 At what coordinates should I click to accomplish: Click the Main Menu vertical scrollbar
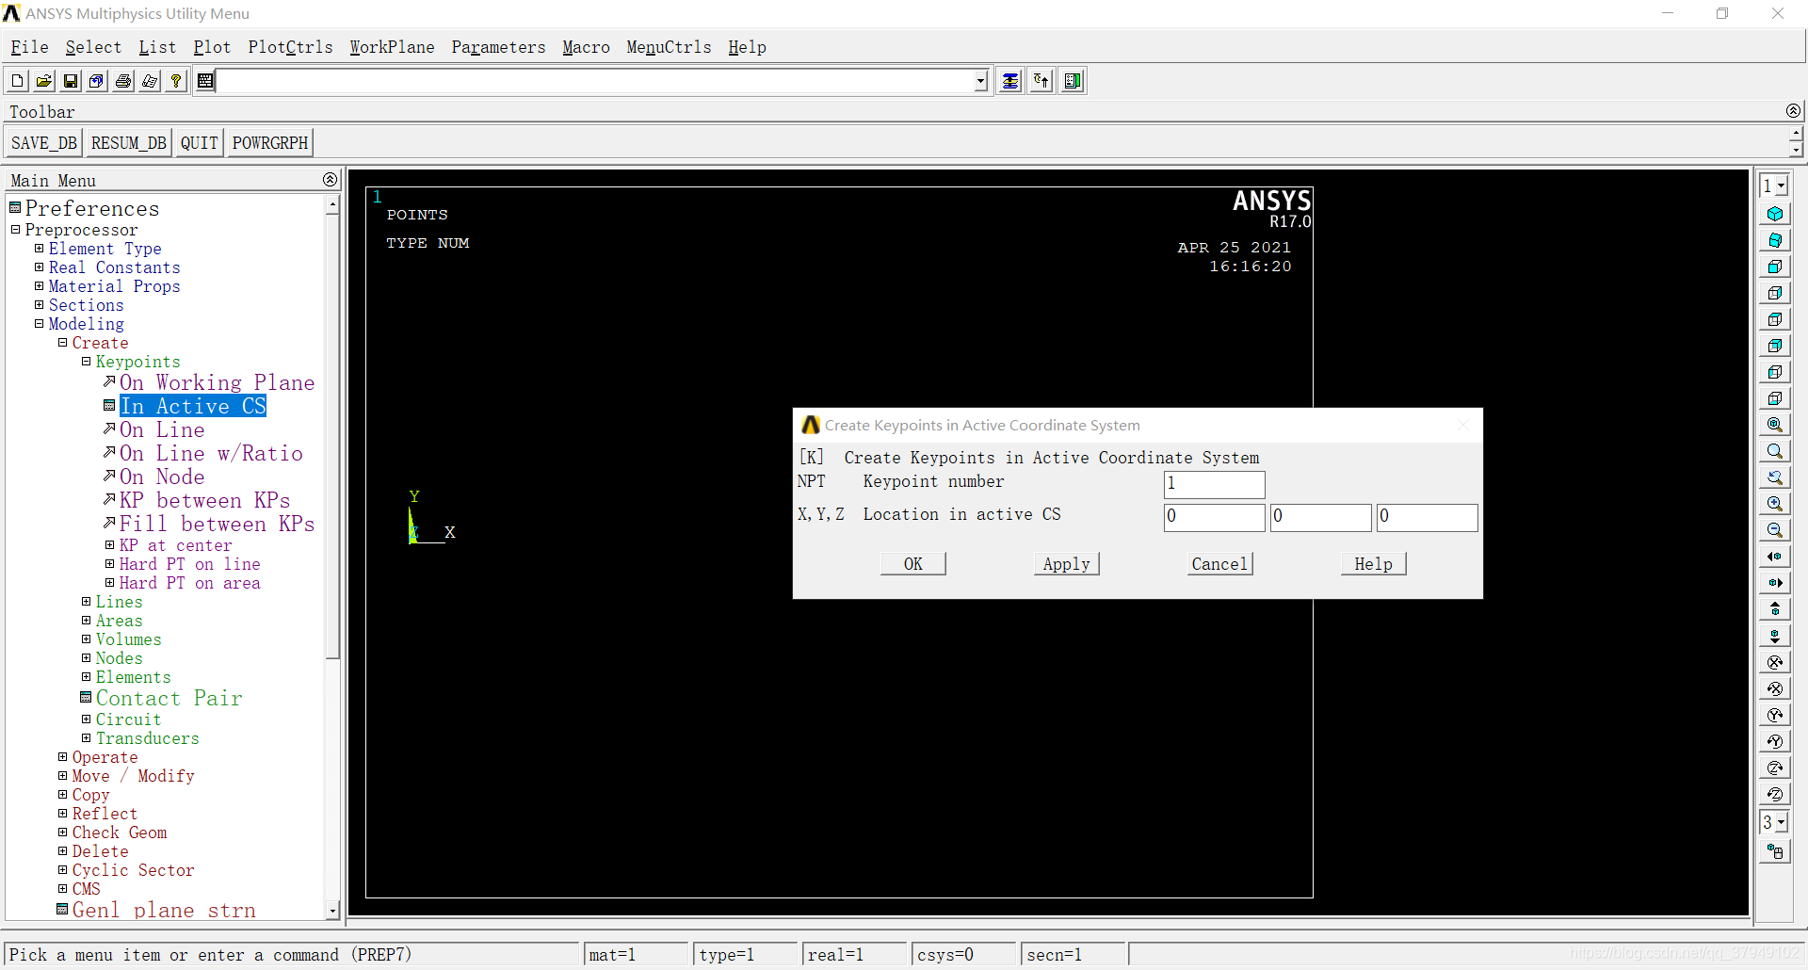[x=332, y=556]
